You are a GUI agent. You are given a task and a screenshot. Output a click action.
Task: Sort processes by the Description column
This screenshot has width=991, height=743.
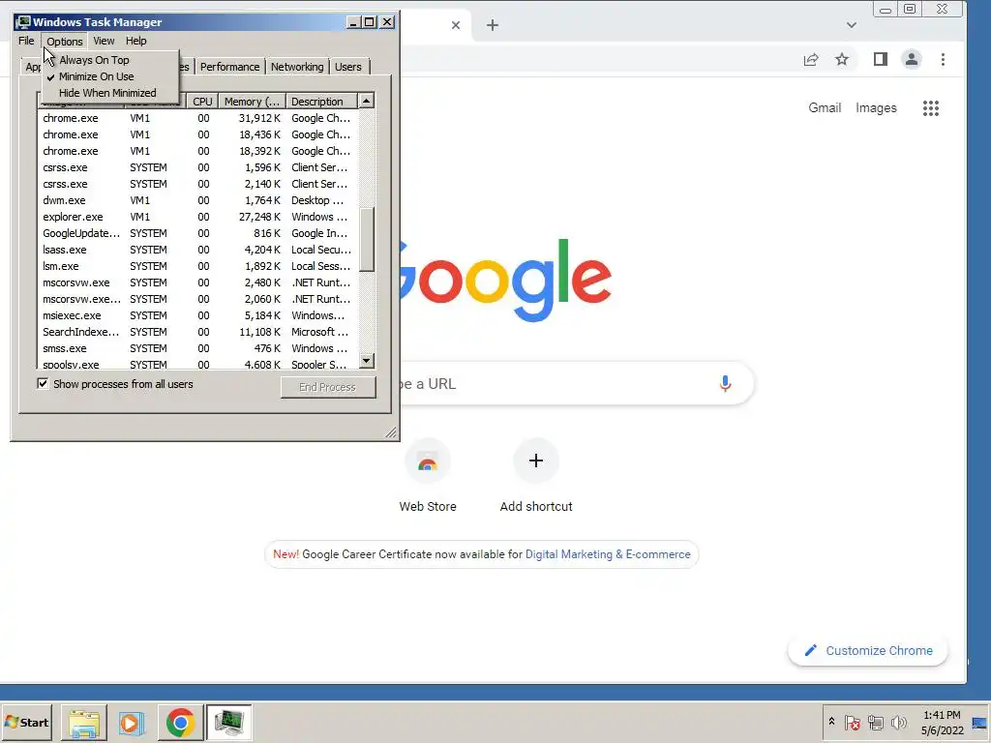pos(321,101)
